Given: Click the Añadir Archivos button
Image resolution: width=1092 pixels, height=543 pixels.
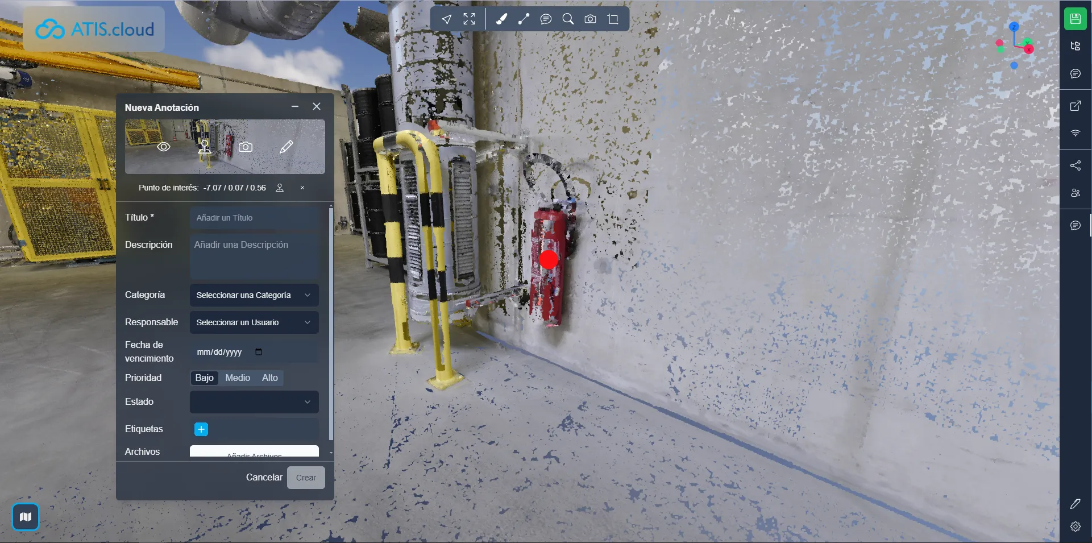Looking at the screenshot, I should (x=254, y=451).
